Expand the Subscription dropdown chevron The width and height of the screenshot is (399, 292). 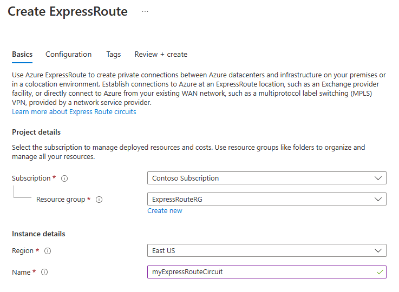(378, 178)
